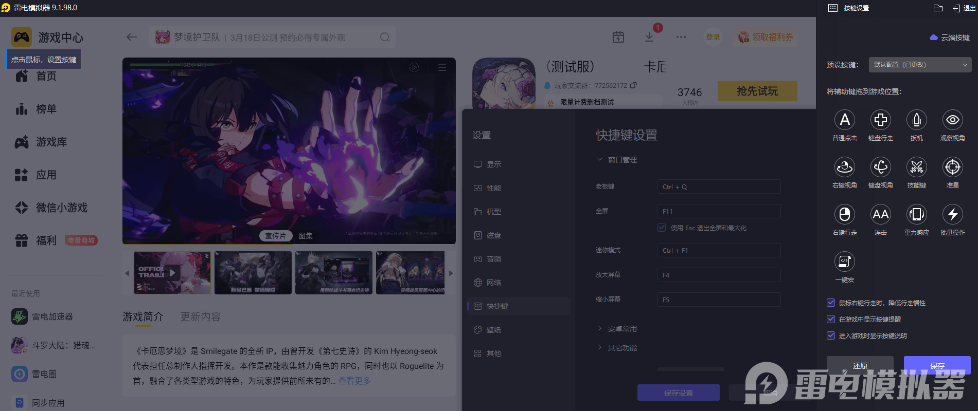
Task: Open the 预设按键 preset dropdown
Action: pyautogui.click(x=920, y=65)
